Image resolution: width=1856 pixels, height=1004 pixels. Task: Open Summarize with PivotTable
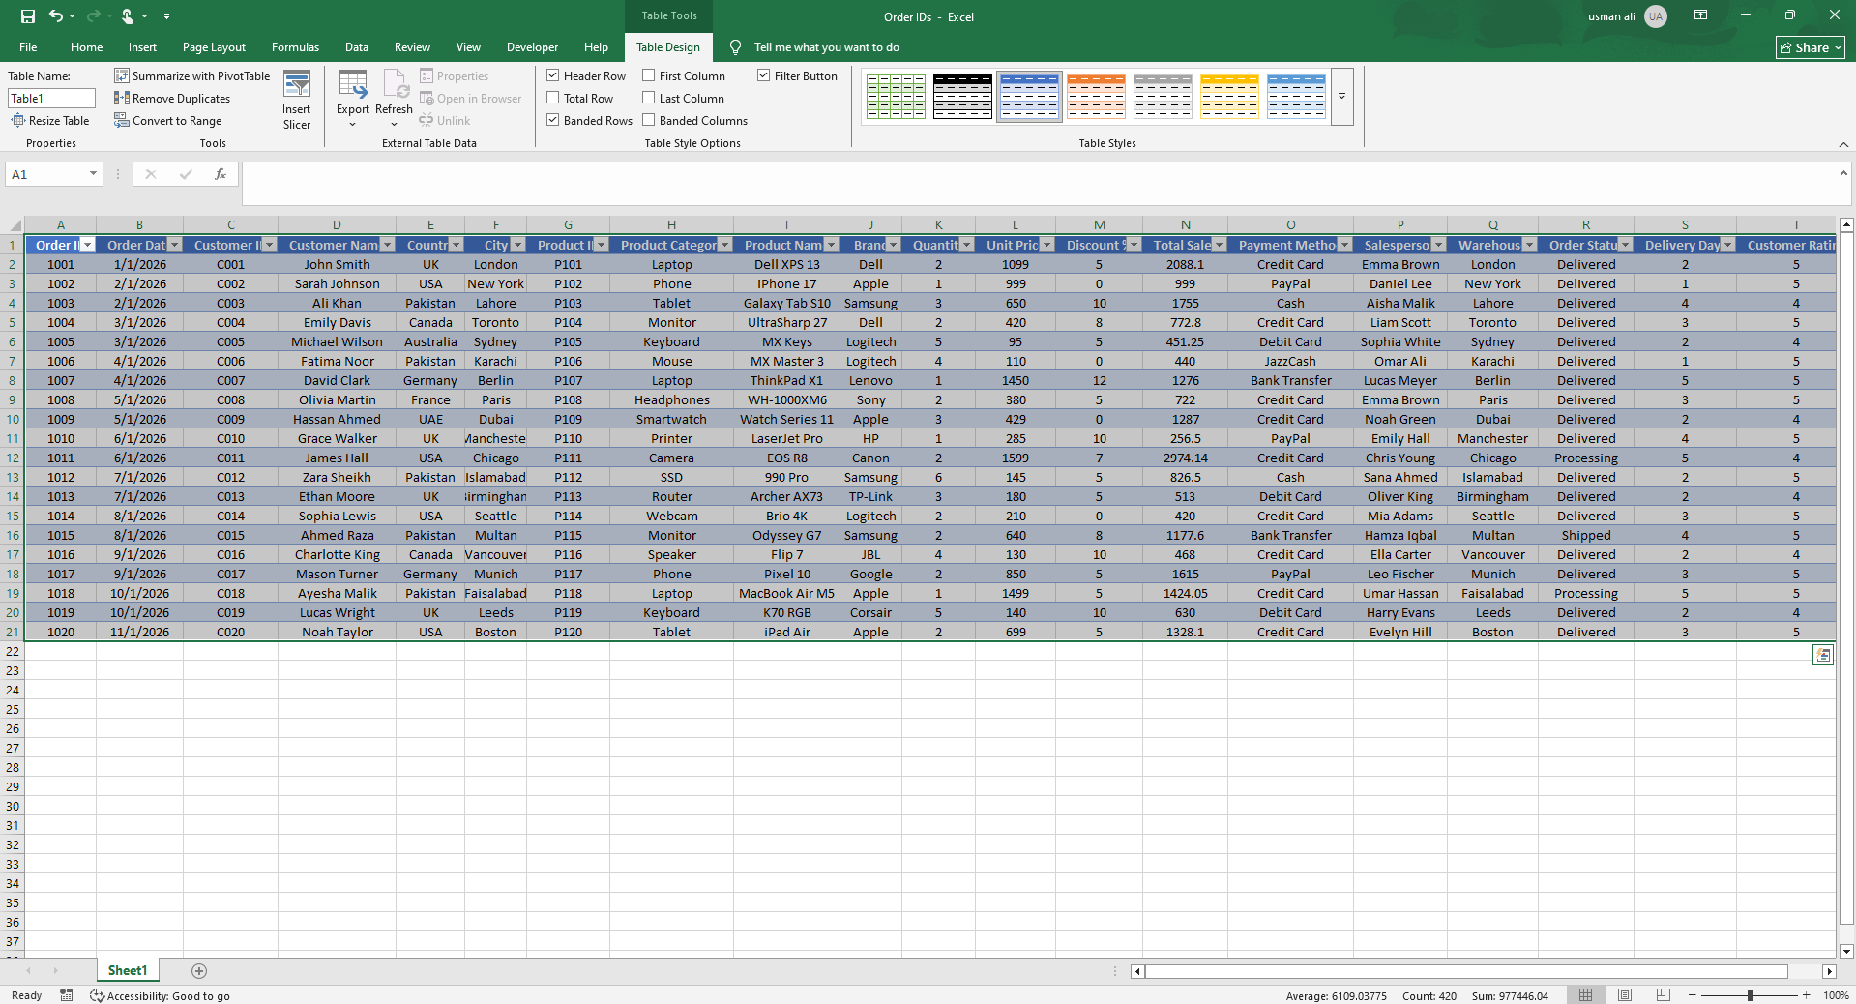click(x=191, y=75)
